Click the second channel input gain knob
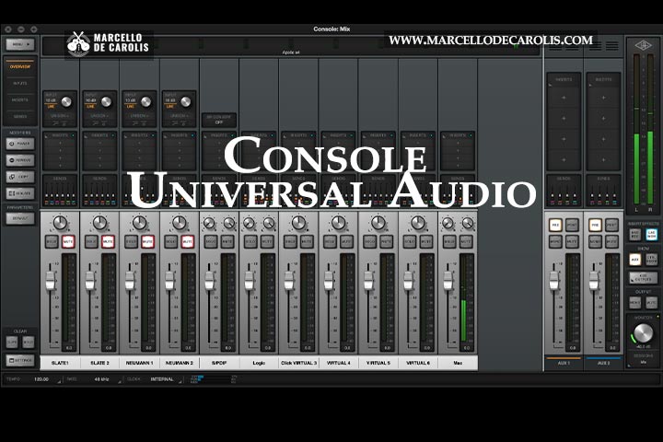 pos(106,101)
